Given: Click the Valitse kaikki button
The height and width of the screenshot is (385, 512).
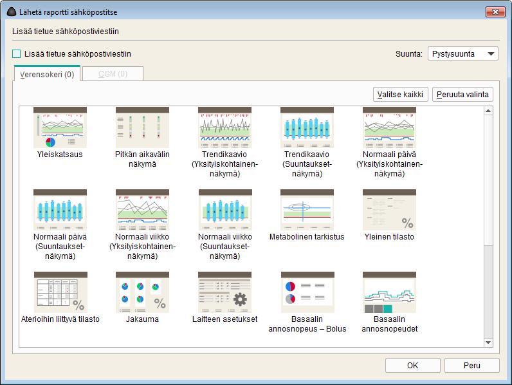Looking at the screenshot, I should click(400, 95).
